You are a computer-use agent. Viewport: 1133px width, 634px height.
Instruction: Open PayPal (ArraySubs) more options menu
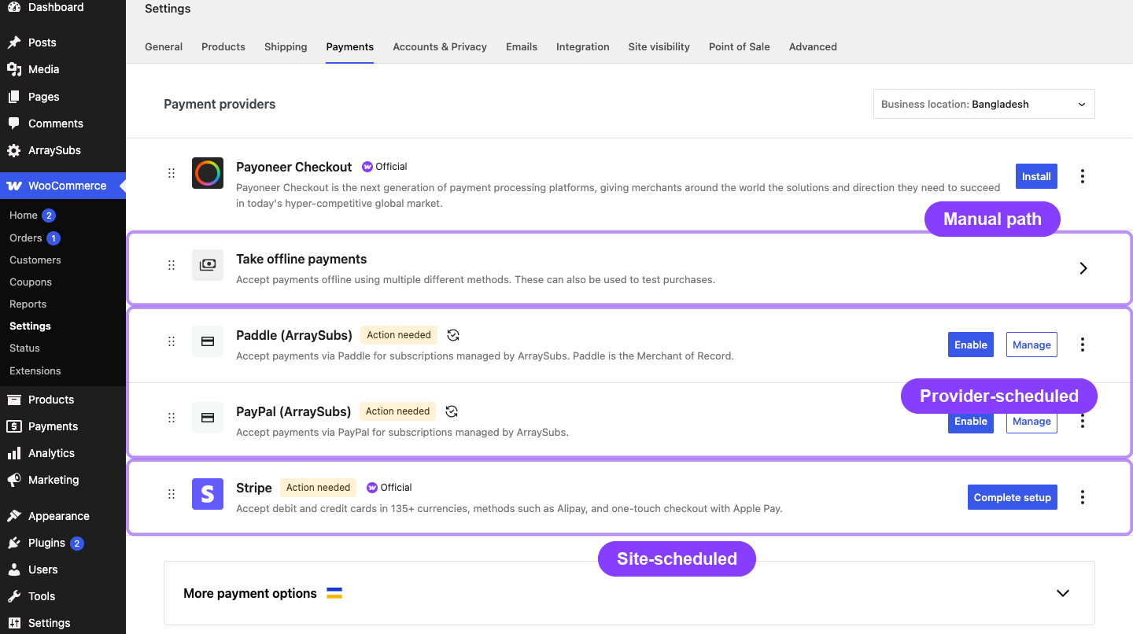click(x=1083, y=421)
